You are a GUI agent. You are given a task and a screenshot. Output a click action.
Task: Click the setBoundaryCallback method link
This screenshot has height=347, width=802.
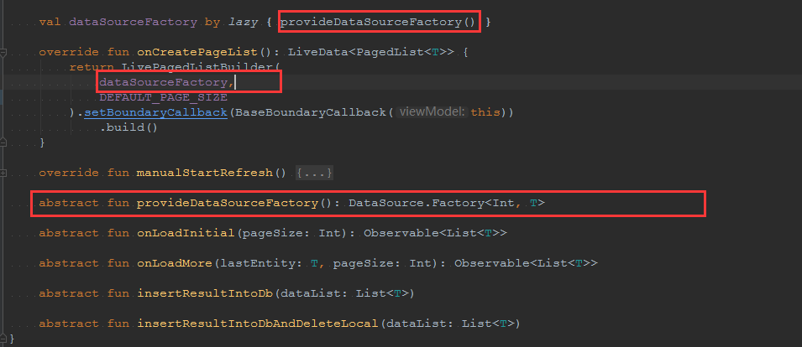[x=155, y=112]
